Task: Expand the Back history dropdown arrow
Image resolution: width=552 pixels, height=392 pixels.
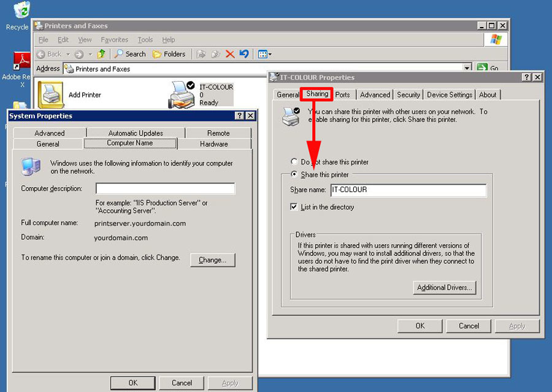Action: coord(68,54)
